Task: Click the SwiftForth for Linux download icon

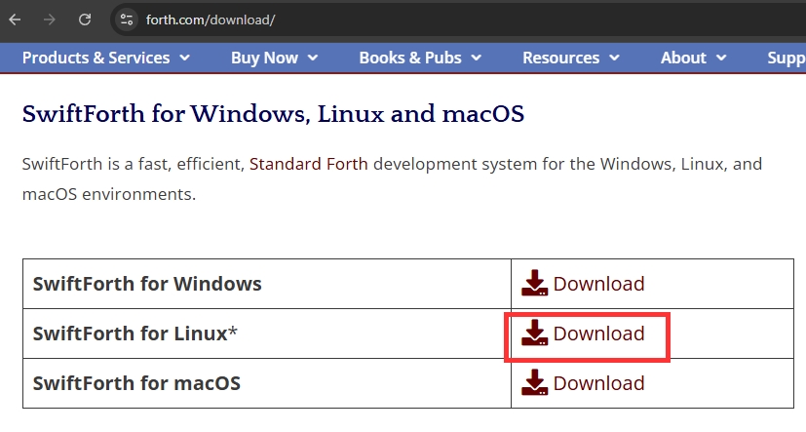Action: (x=535, y=334)
